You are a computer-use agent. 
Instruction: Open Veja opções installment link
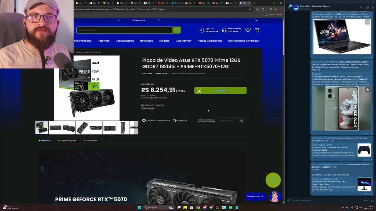click(x=148, y=108)
